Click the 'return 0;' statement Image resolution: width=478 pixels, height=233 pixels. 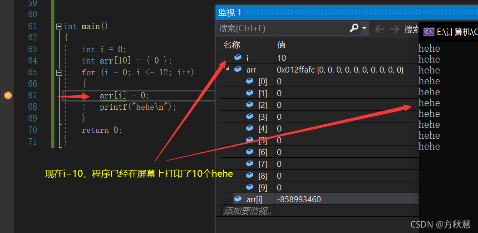pyautogui.click(x=102, y=130)
